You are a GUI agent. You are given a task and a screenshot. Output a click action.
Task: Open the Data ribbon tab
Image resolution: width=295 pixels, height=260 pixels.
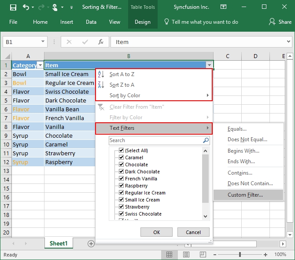click(91, 22)
